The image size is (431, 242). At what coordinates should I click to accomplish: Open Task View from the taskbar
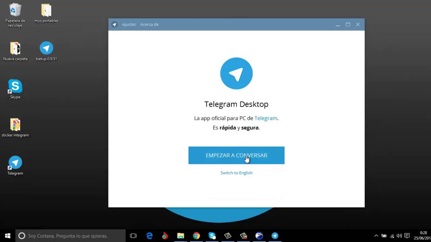133,236
